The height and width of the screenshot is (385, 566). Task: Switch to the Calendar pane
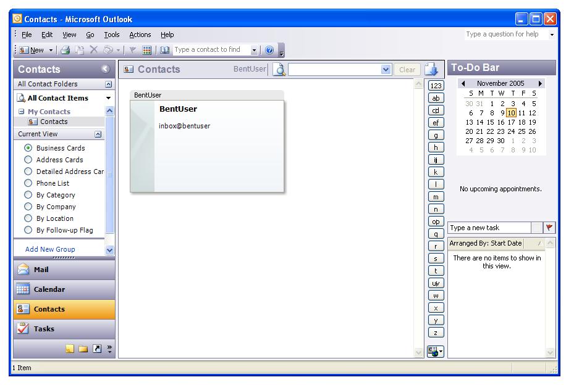(64, 289)
